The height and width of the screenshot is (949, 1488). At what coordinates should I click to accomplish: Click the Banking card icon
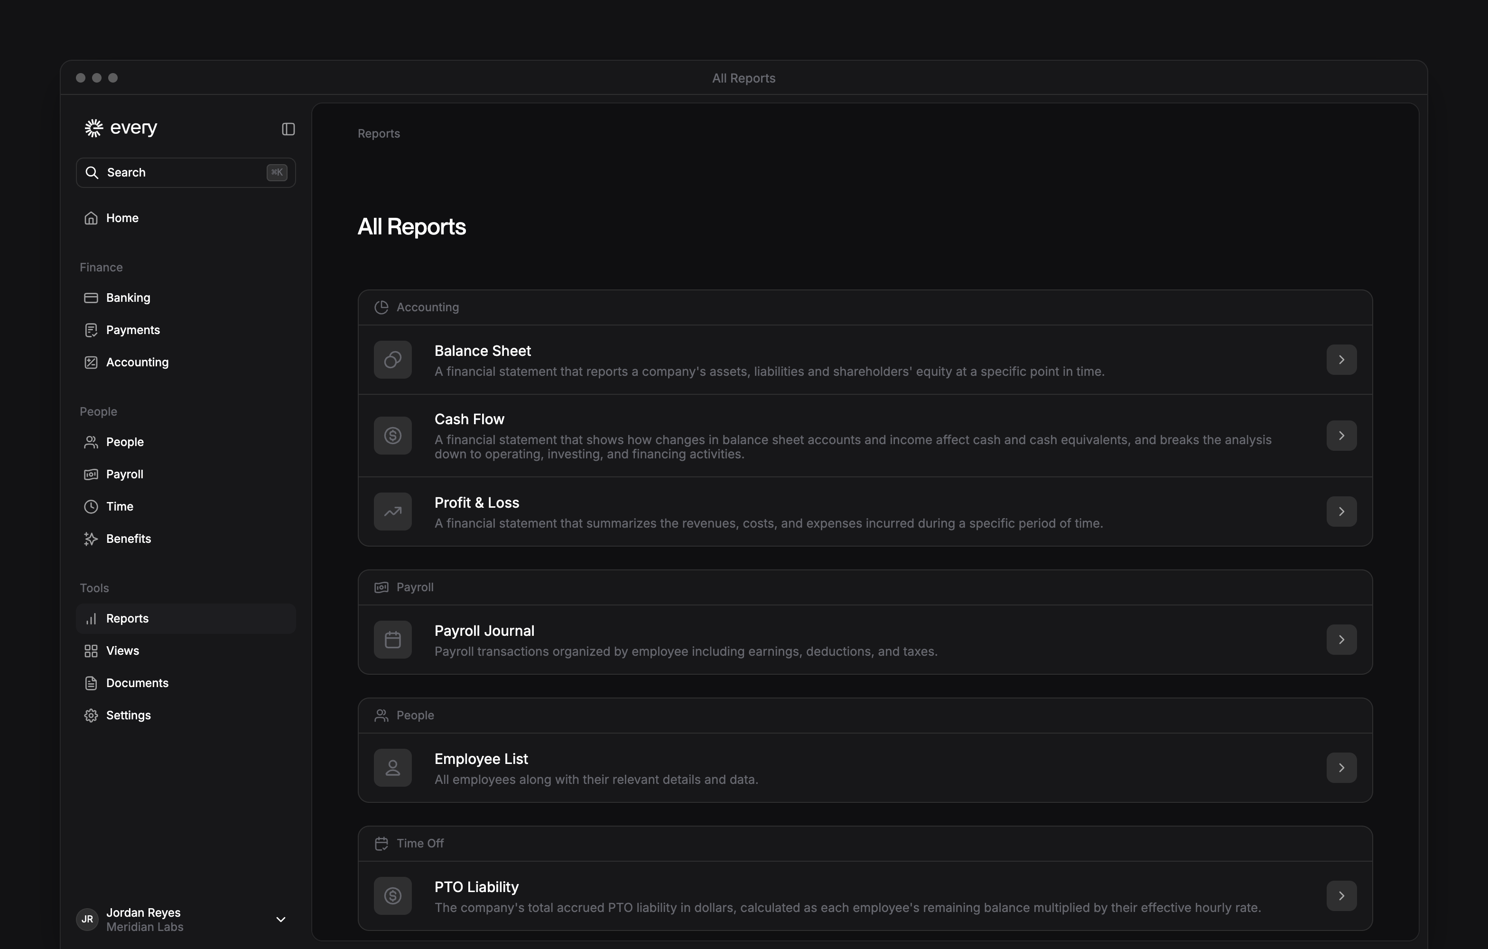coord(91,298)
